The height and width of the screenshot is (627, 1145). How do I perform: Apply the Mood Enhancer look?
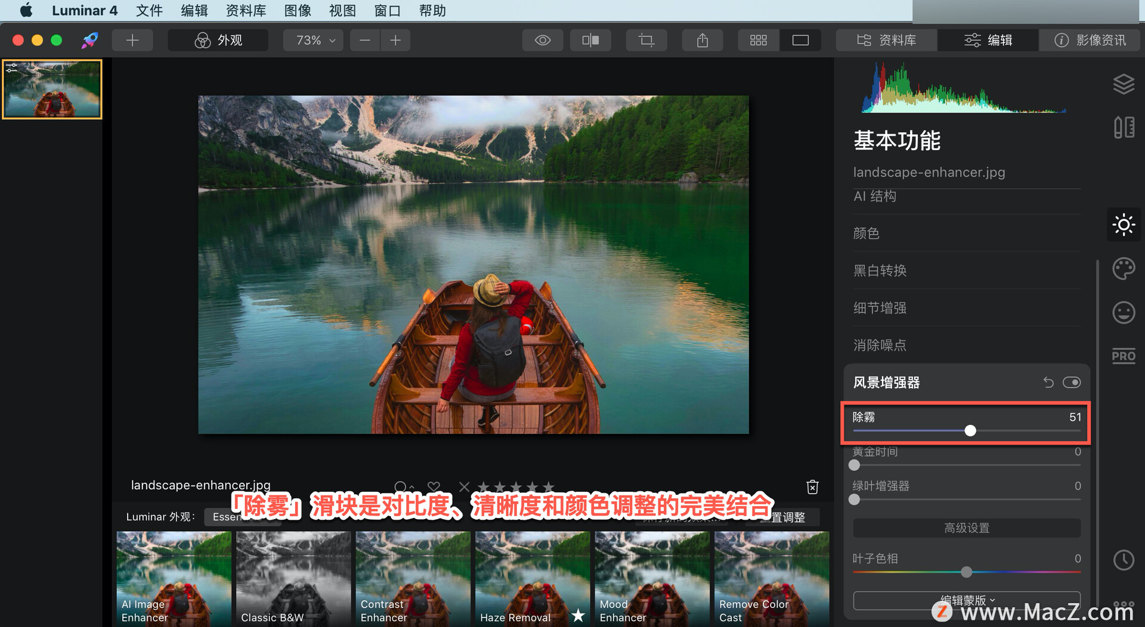652,578
